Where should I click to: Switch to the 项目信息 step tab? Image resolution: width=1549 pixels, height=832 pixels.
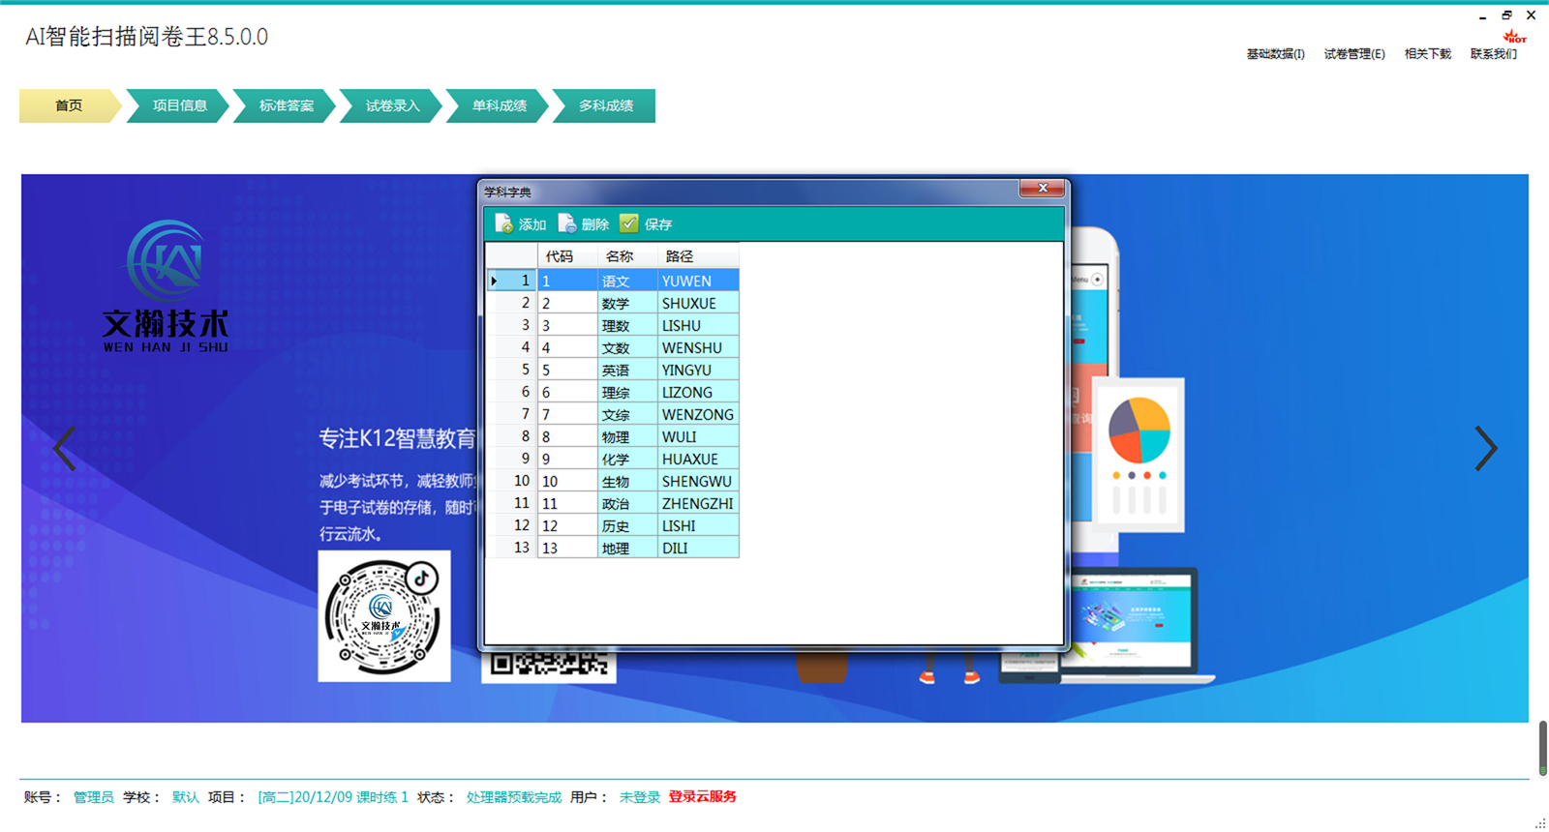click(179, 105)
